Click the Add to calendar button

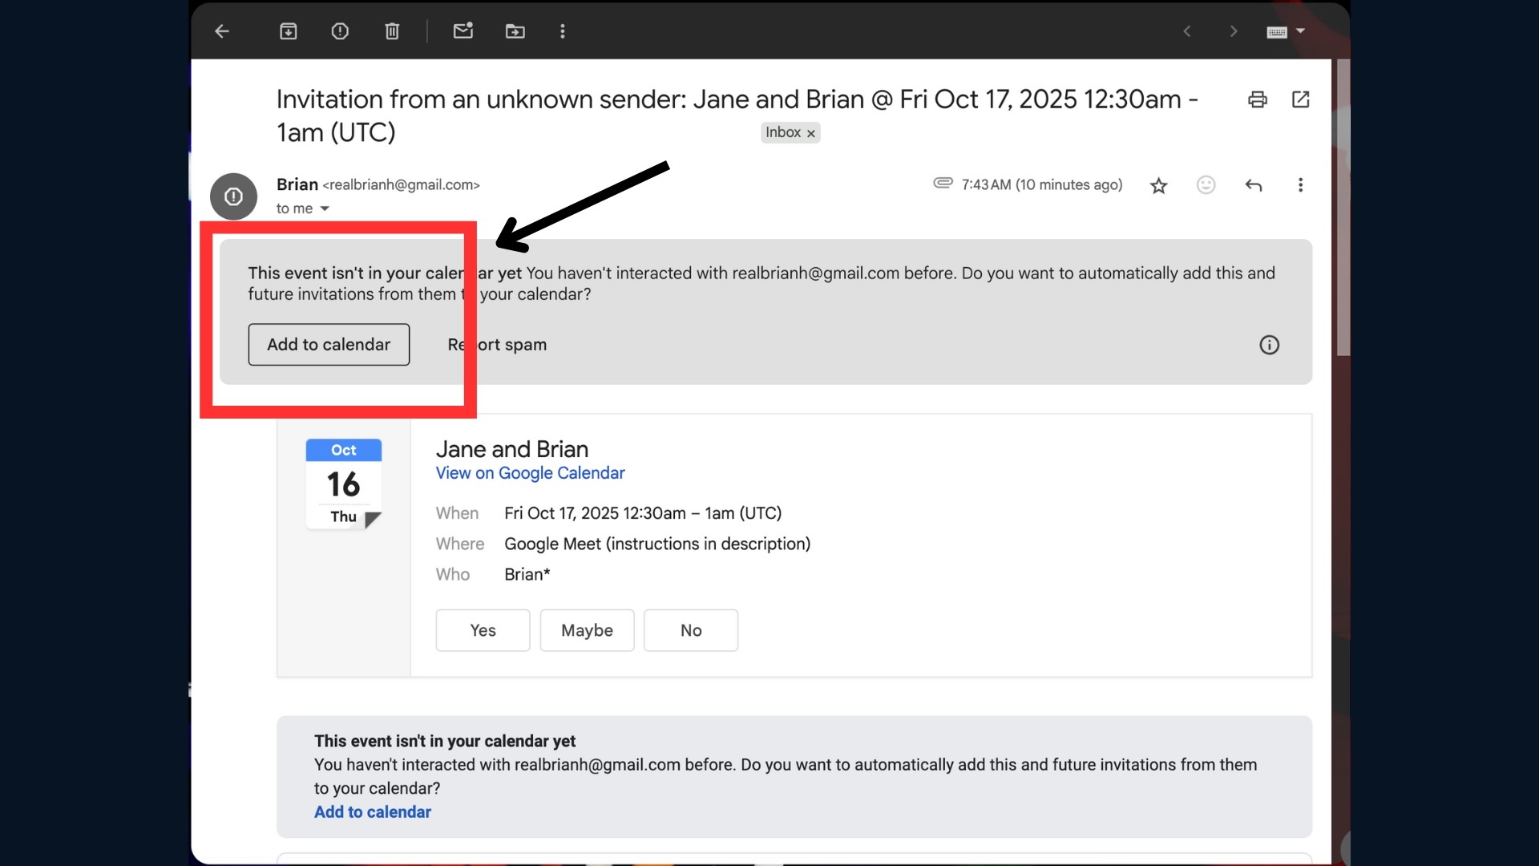click(x=329, y=345)
